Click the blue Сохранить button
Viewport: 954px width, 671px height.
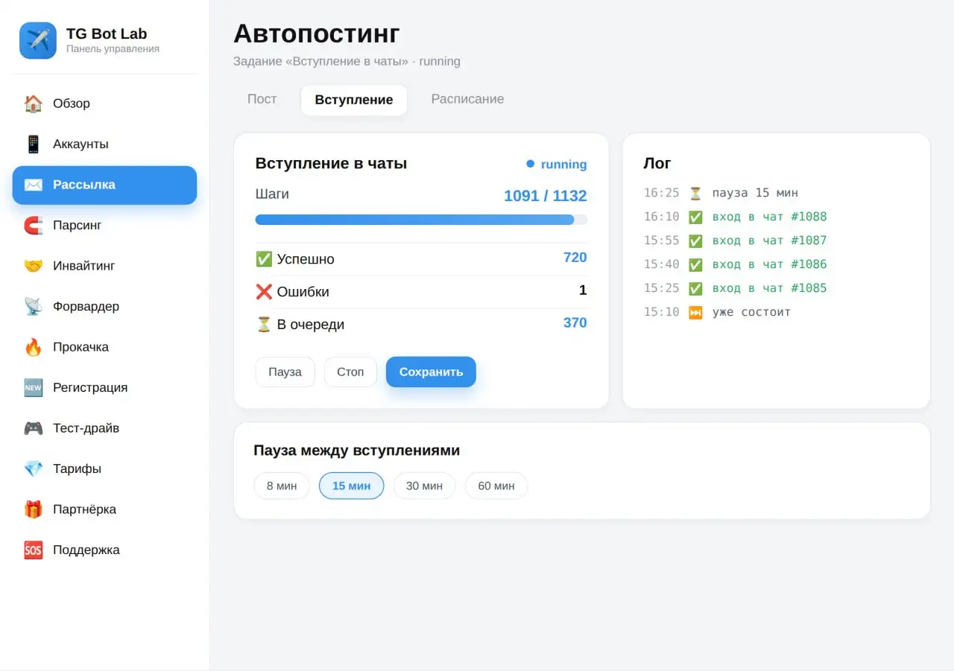(431, 372)
